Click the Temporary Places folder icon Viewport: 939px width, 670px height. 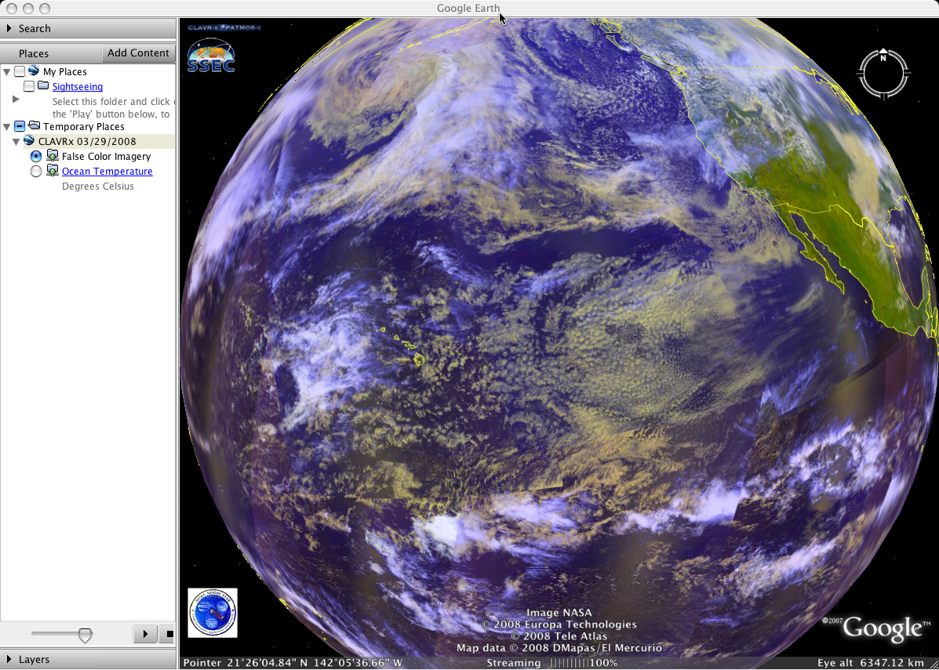34,126
